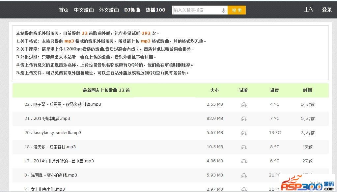Image resolution: width=337 pixels, height=192 pixels.
Task: Play preview for 电子琴 - 兵哥哥 - 骏马奔驰 伴奏.mp3
Action: (244, 105)
